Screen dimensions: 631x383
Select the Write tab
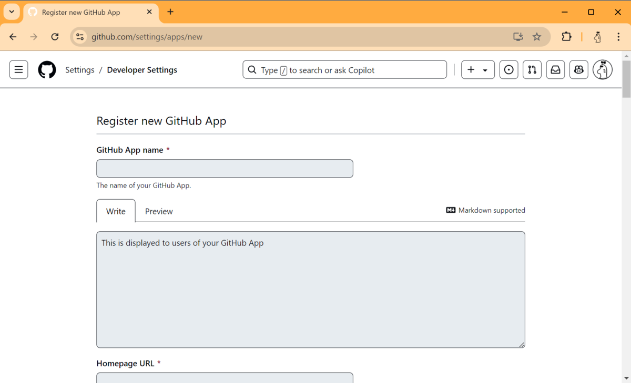tap(115, 211)
